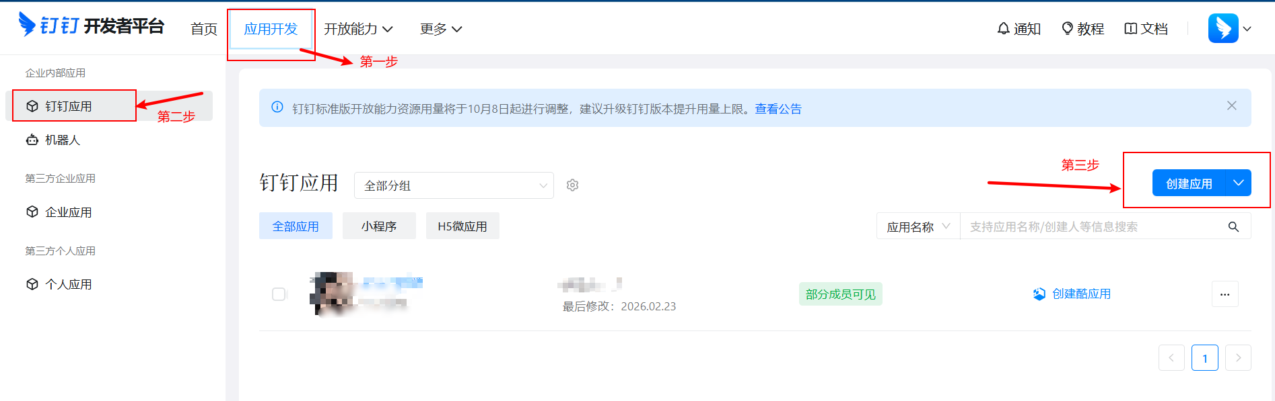The image size is (1275, 401).
Task: Open the 教程 lightbulb tutorials
Action: click(1082, 29)
